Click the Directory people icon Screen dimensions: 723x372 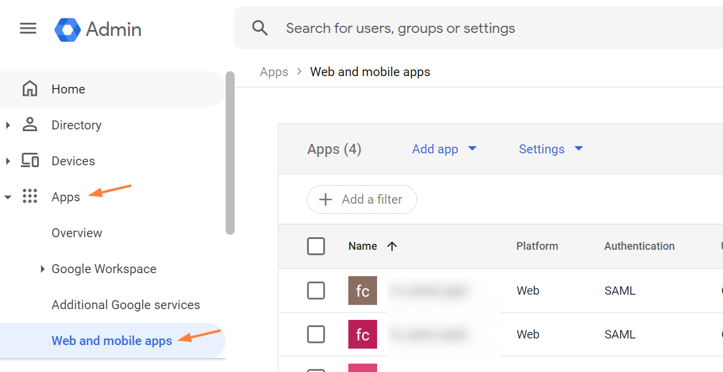[x=29, y=125]
